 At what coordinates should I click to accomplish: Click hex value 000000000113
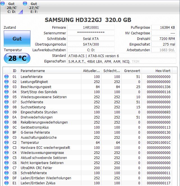click(x=159, y=127)
